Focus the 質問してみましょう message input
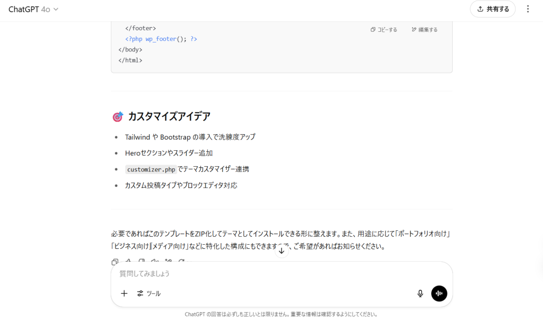543x319 pixels. coord(265,274)
